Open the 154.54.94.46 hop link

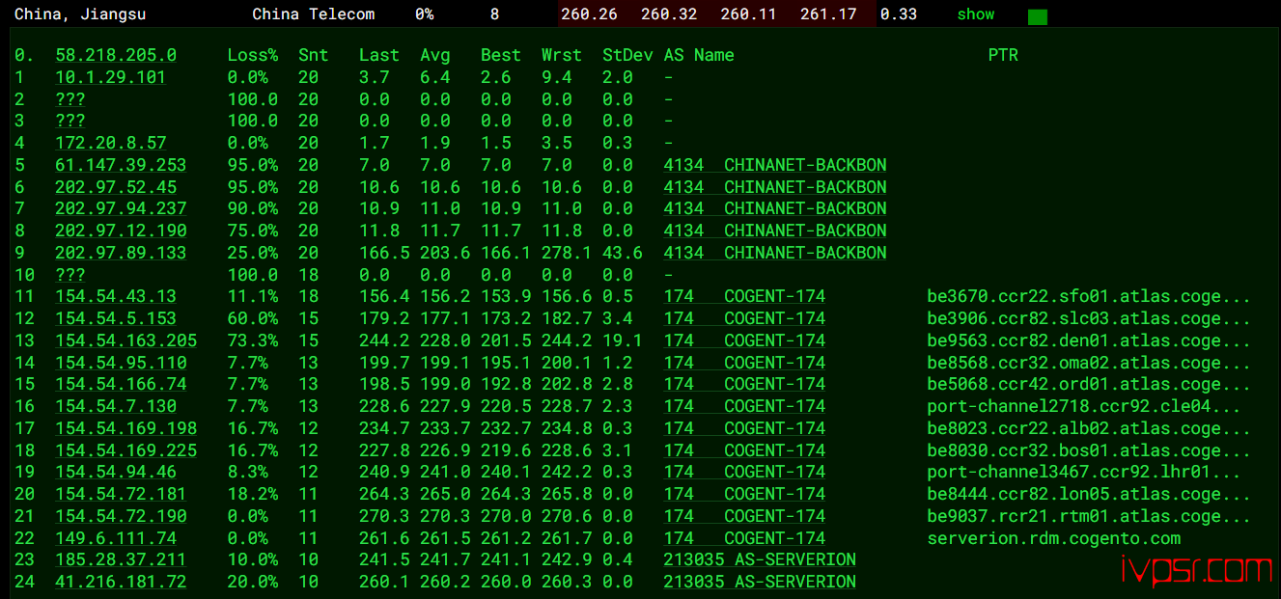point(116,472)
